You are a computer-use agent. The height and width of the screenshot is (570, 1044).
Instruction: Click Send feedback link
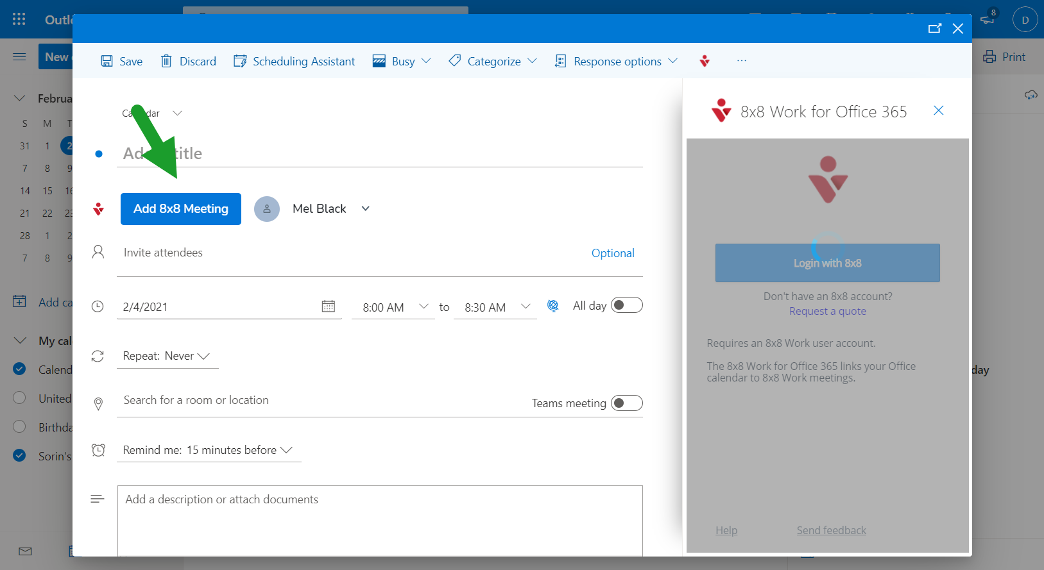pos(832,530)
